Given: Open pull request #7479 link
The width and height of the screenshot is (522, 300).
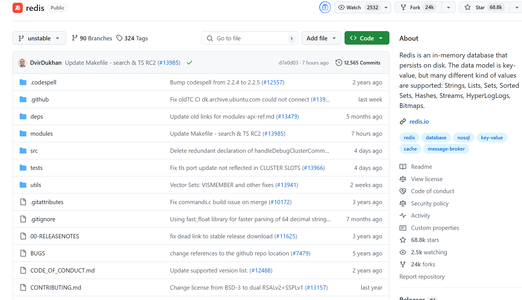Looking at the screenshot, I should (301, 253).
